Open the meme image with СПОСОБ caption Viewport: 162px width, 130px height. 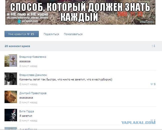tap(80, 12)
